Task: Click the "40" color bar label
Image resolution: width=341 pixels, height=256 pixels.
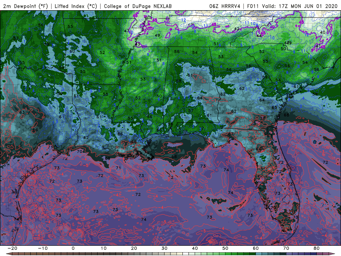Action: [x=195, y=248]
